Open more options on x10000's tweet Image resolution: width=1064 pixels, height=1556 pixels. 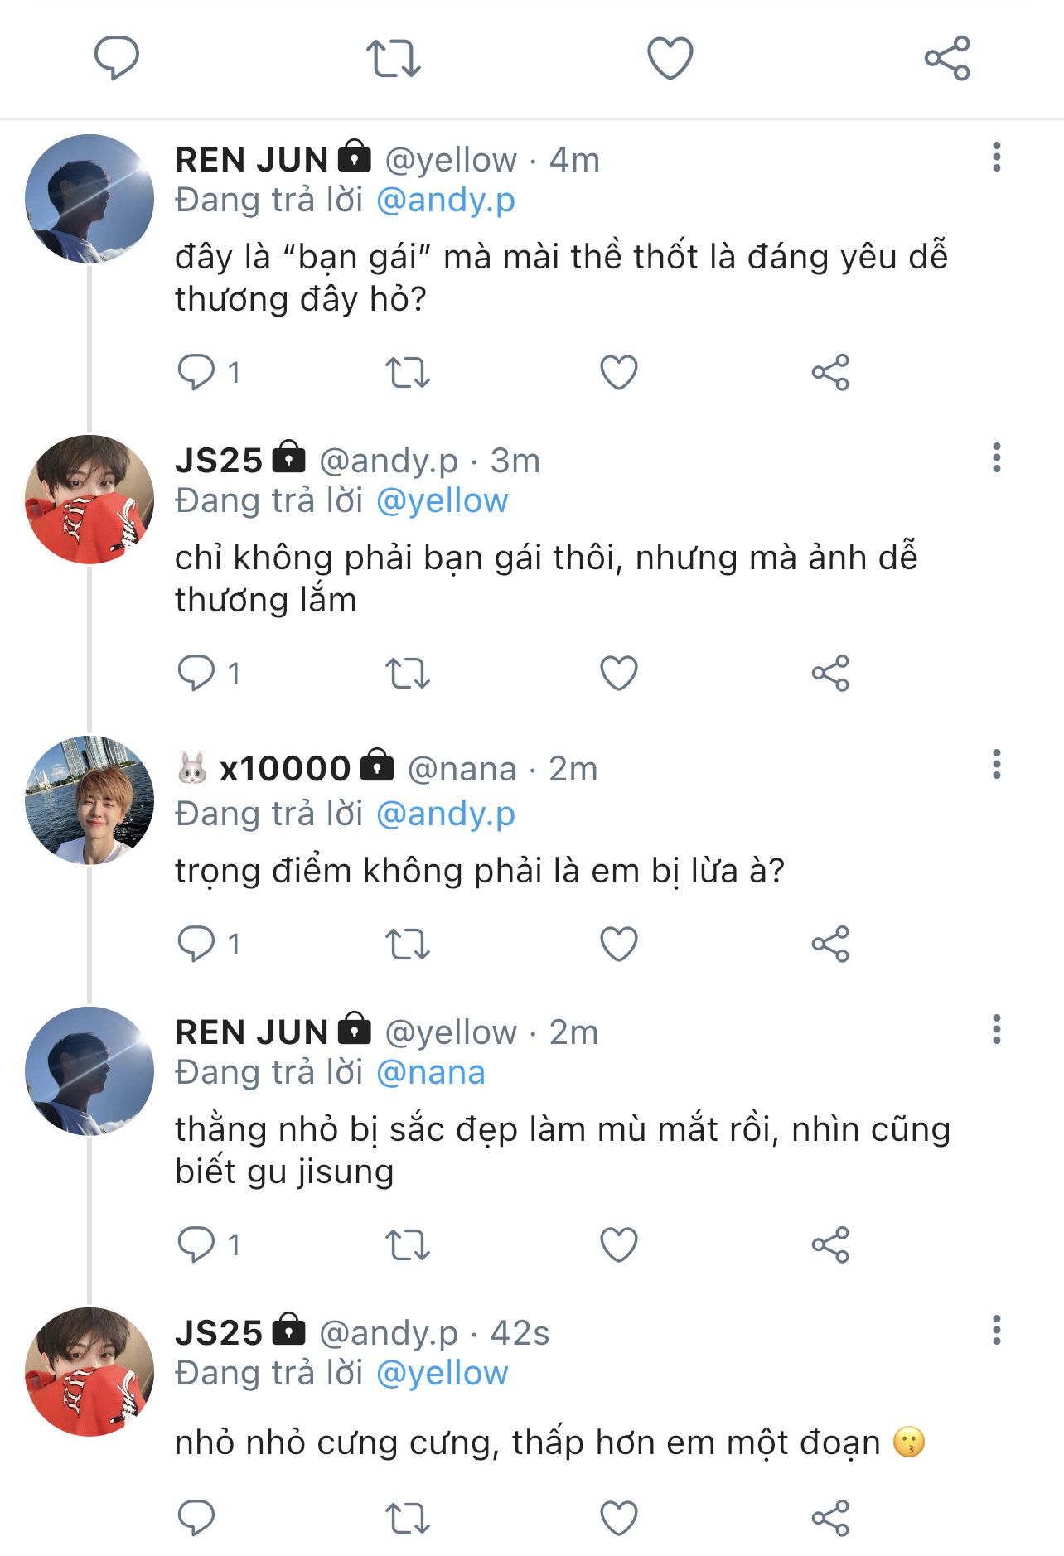[x=996, y=765]
